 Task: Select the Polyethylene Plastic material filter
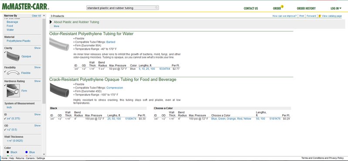(19, 41)
